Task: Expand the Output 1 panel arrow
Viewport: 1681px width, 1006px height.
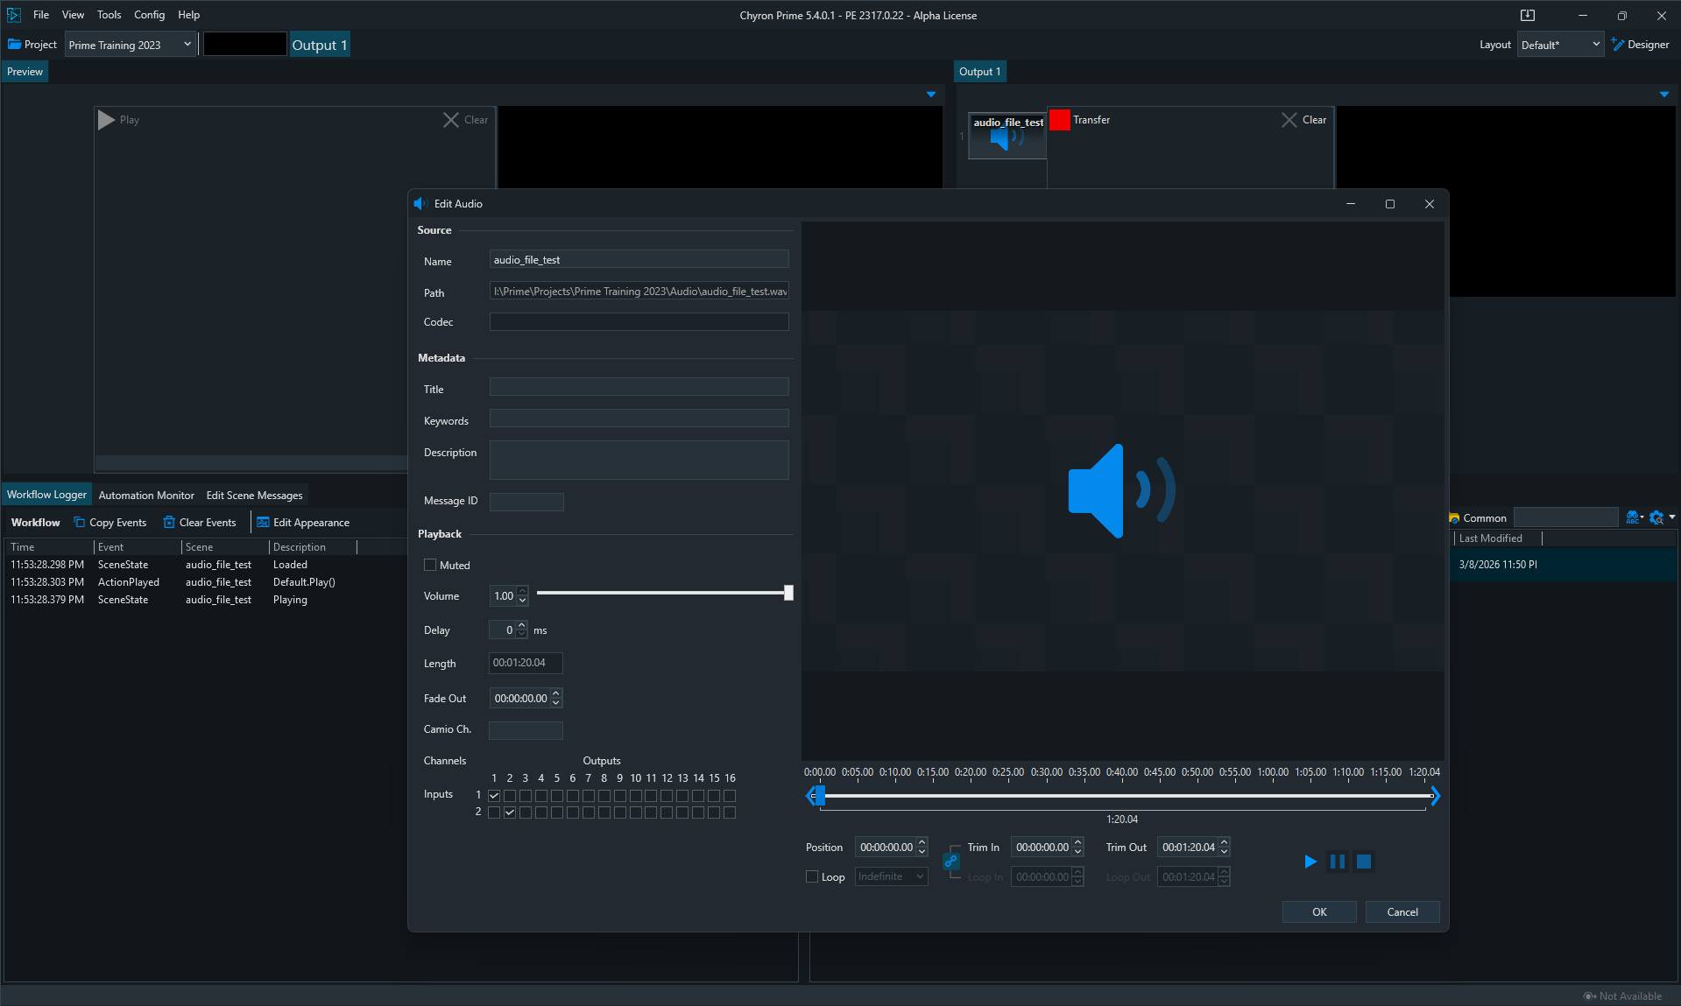Action: pos(1664,95)
